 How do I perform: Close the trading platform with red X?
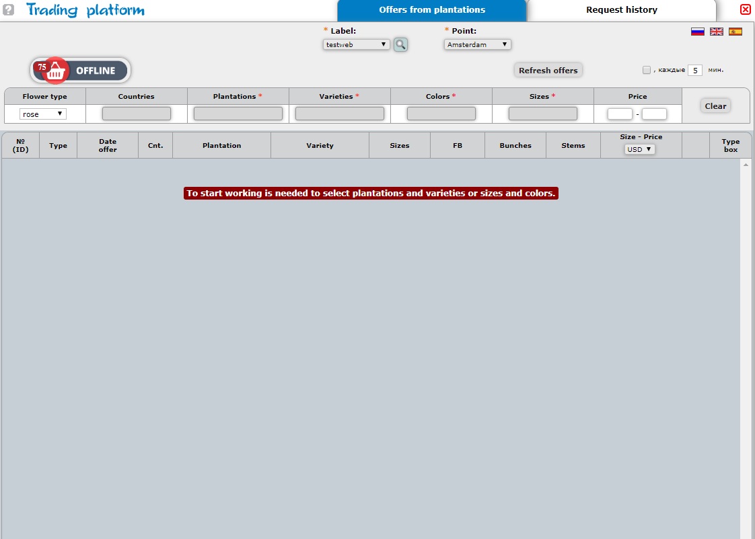click(x=745, y=9)
